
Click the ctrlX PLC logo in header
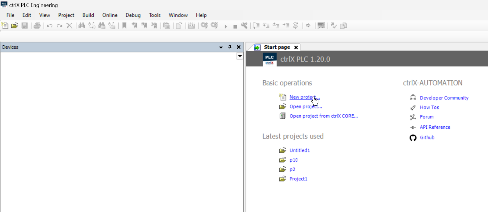pos(270,59)
